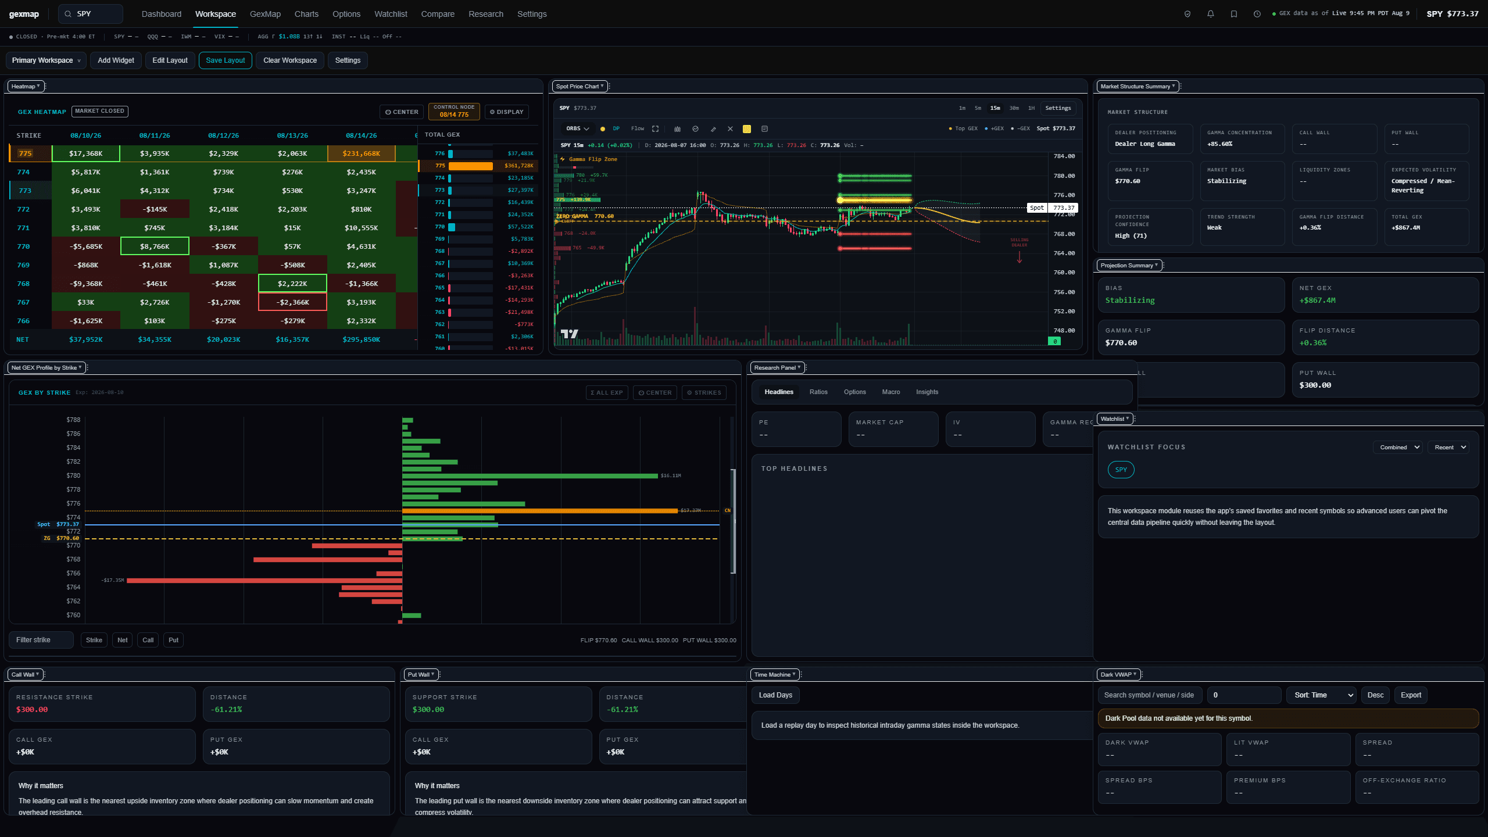This screenshot has width=1488, height=837.
Task: Click the drag handle beside Spot Price Chart title
Action: point(609,87)
